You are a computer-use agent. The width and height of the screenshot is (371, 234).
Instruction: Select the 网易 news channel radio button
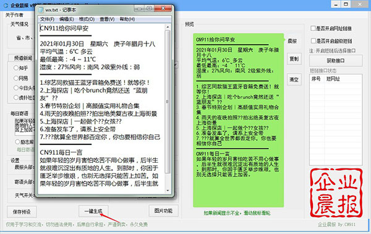16,78
